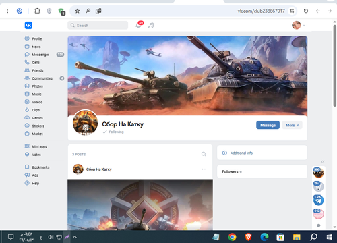Reload the page

point(306,11)
